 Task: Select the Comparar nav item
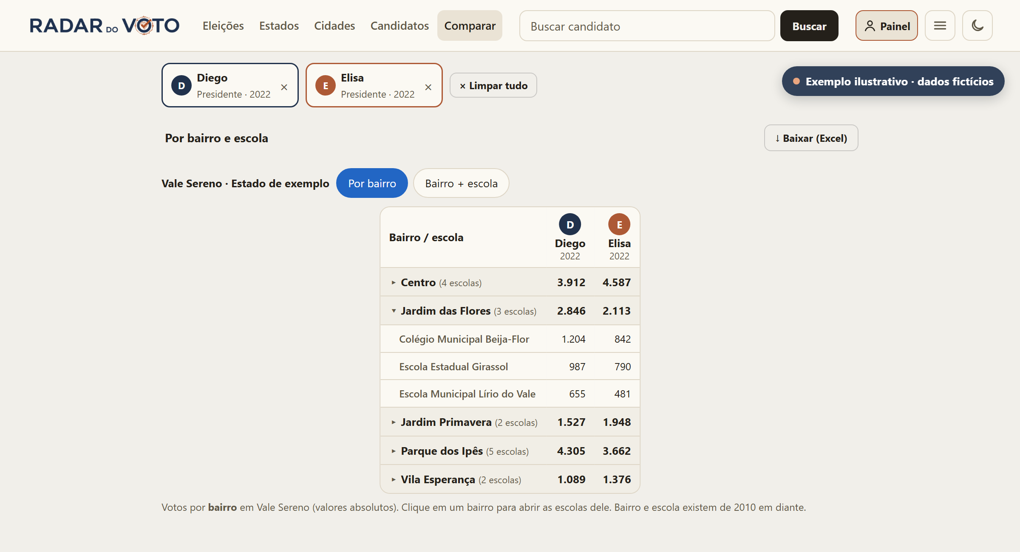click(x=470, y=25)
